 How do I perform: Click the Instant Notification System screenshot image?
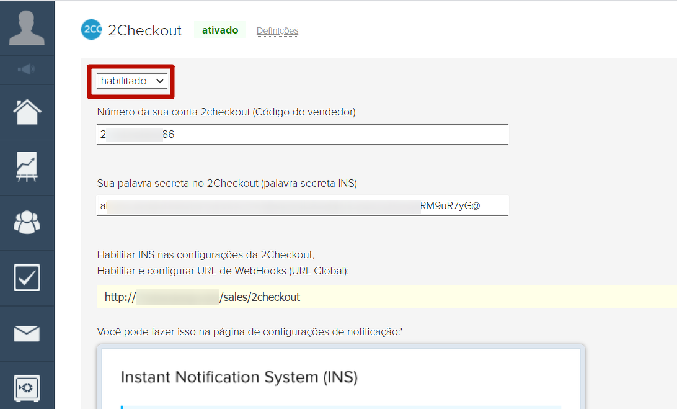click(341, 377)
